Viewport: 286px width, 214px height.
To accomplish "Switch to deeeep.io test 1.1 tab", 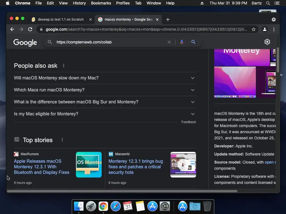I will pos(61,20).
